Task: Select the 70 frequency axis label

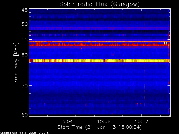Action: 25,86
